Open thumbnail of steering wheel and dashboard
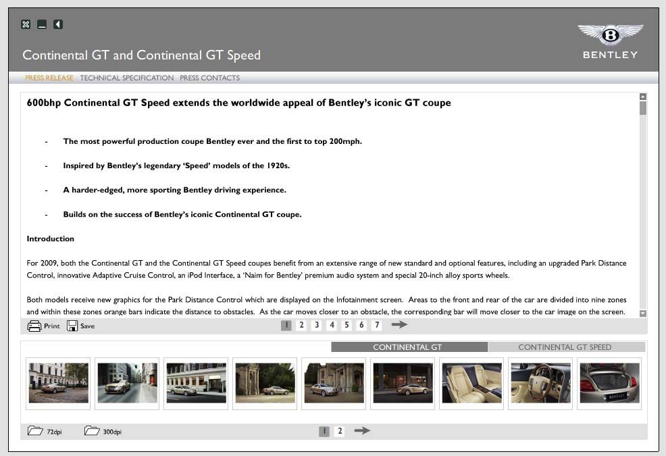The width and height of the screenshot is (666, 456). point(540,383)
